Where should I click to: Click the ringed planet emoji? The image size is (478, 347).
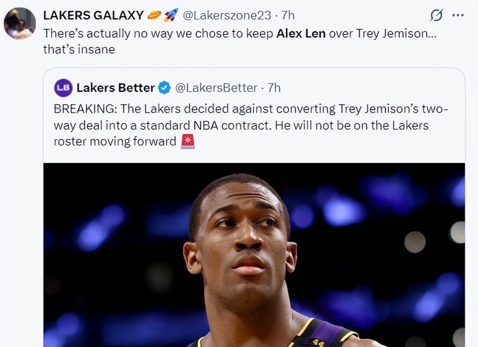point(154,15)
